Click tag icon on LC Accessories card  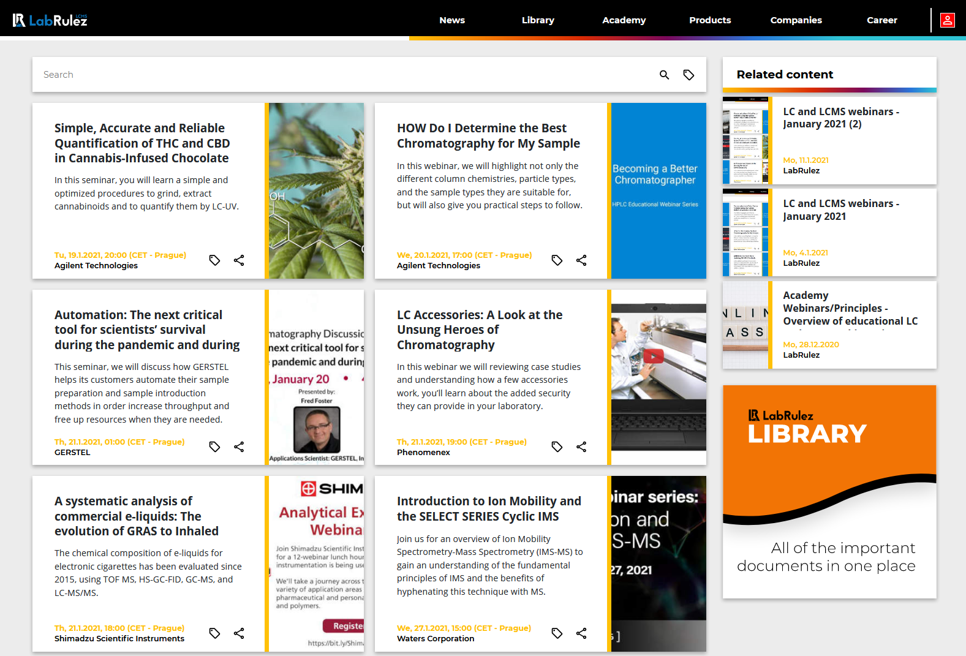tap(557, 447)
